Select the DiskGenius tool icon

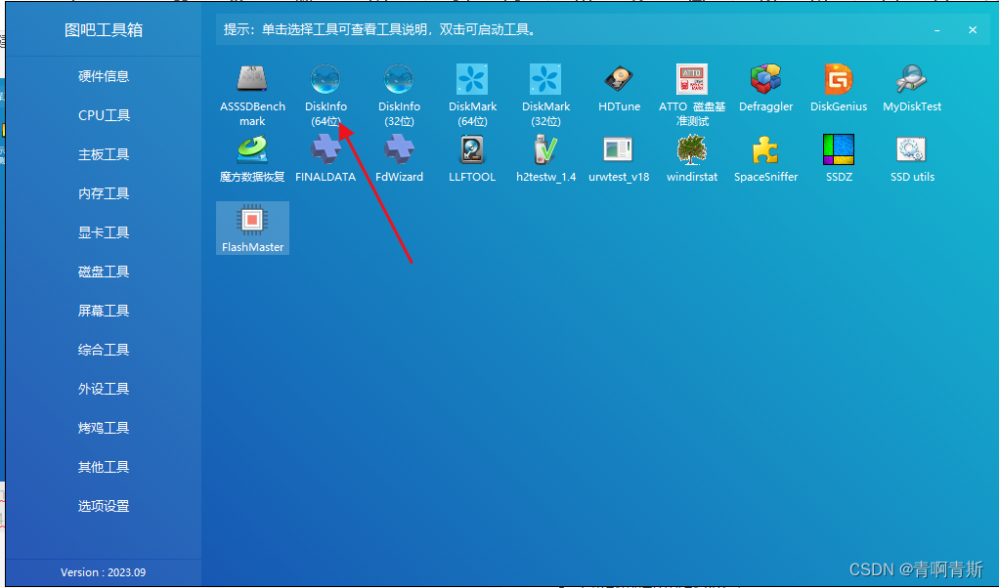tap(839, 79)
